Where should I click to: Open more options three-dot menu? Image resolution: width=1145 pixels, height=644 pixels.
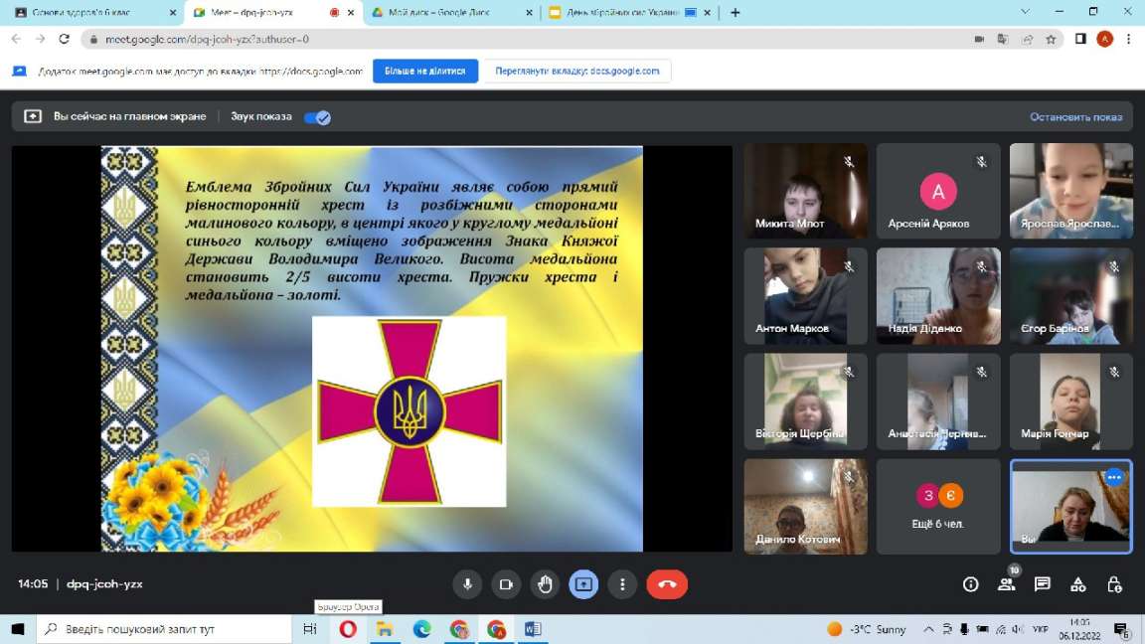[x=622, y=584]
